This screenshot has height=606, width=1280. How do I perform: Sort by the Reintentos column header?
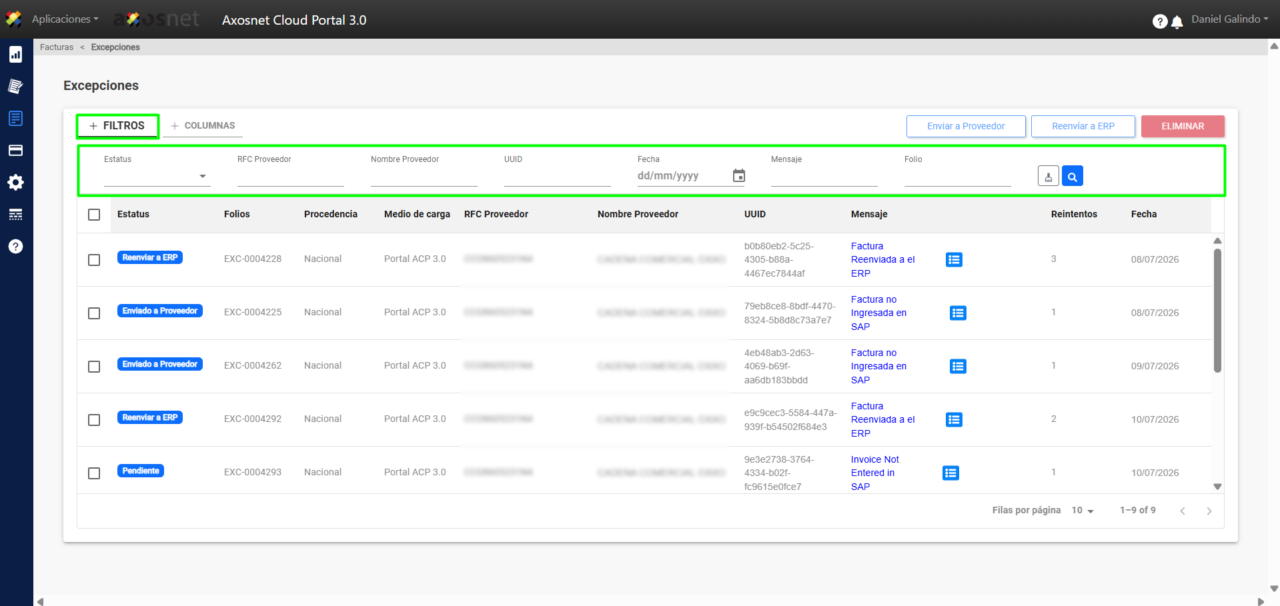pos(1074,214)
